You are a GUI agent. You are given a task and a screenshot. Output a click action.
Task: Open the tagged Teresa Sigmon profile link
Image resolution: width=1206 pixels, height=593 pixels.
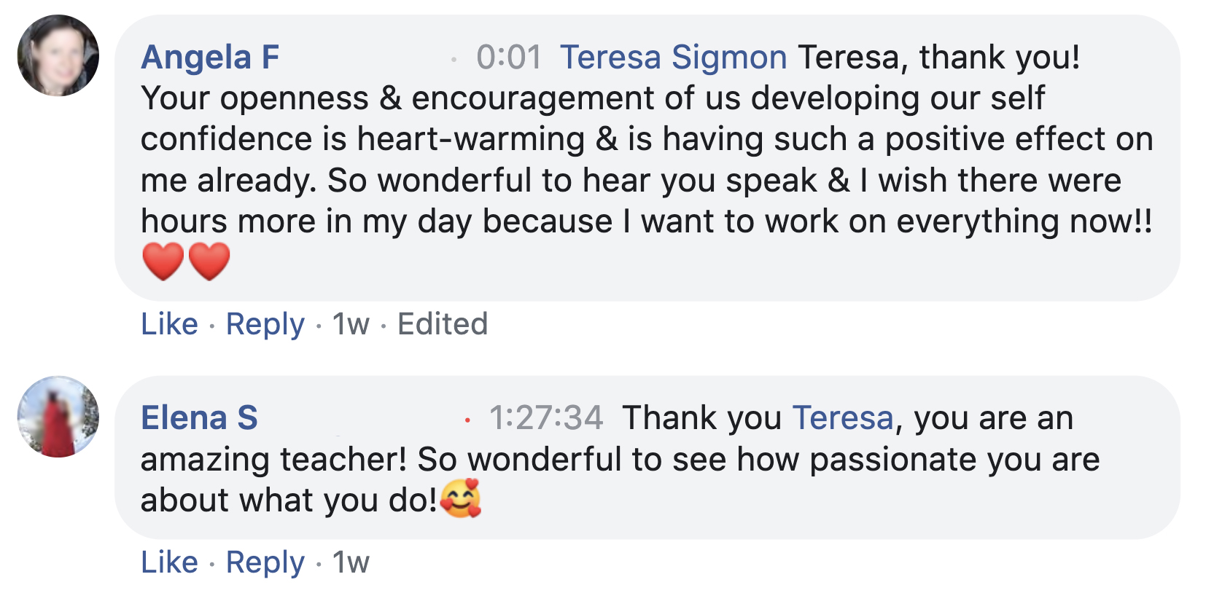tap(673, 57)
